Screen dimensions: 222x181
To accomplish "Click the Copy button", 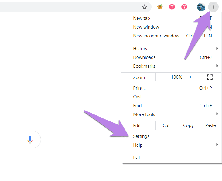I will point(189,125).
